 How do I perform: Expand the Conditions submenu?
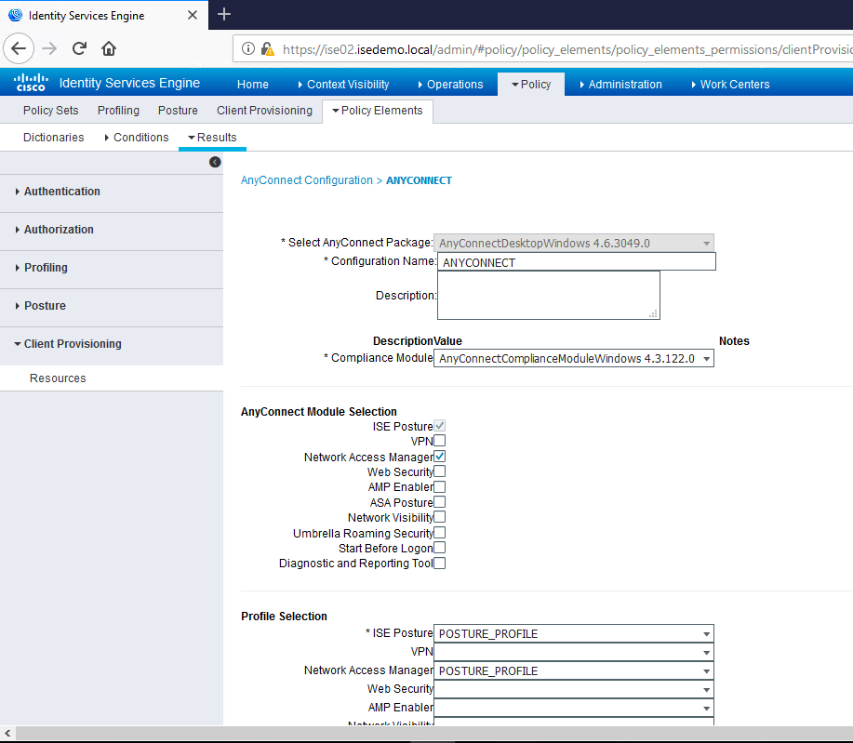(137, 137)
